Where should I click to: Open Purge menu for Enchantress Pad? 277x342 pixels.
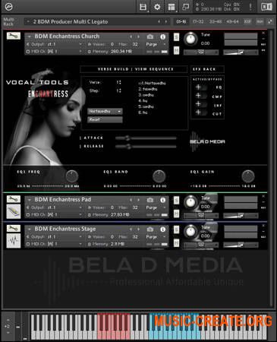click(x=156, y=207)
